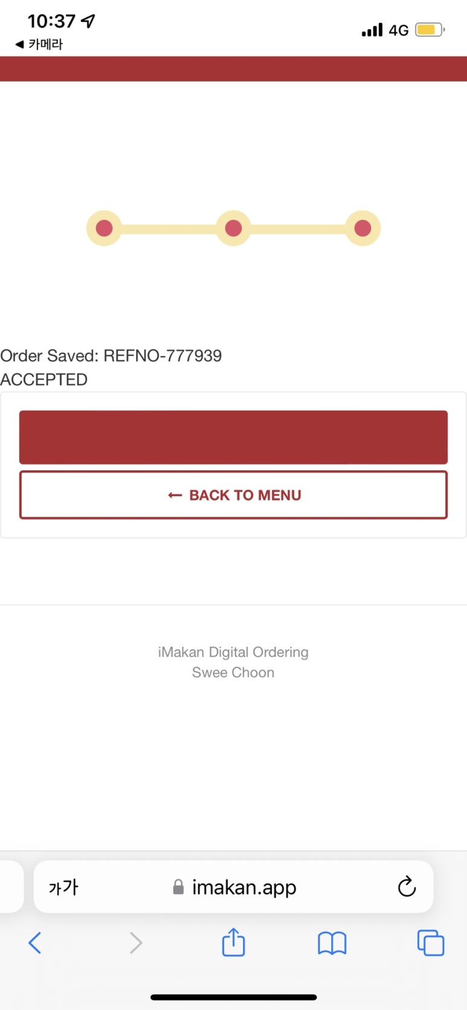Tap the lock icon beside imakan.app
This screenshot has height=1010, width=467.
tap(178, 887)
